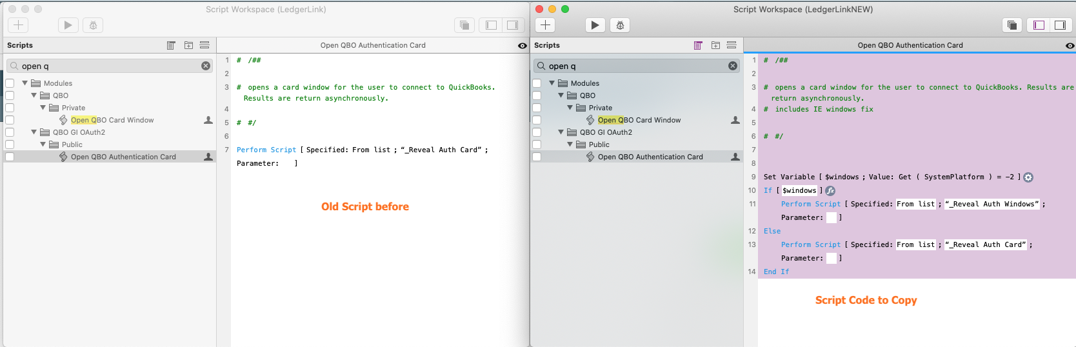Check the QBO folder checkbox in LedgerLinkNEW window
The height and width of the screenshot is (347, 1076).
click(x=537, y=95)
